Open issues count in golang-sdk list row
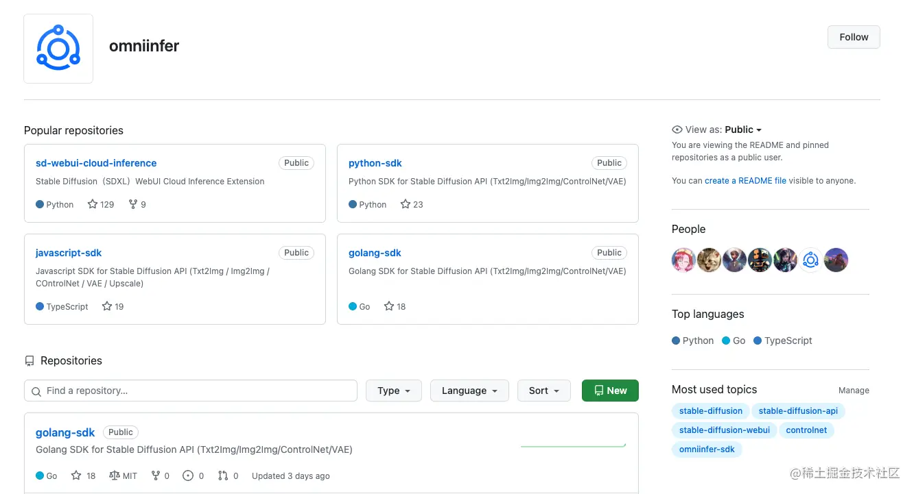This screenshot has width=914, height=494. [x=194, y=476]
